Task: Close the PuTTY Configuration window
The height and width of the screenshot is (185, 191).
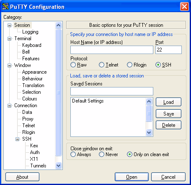Action: point(184,6)
